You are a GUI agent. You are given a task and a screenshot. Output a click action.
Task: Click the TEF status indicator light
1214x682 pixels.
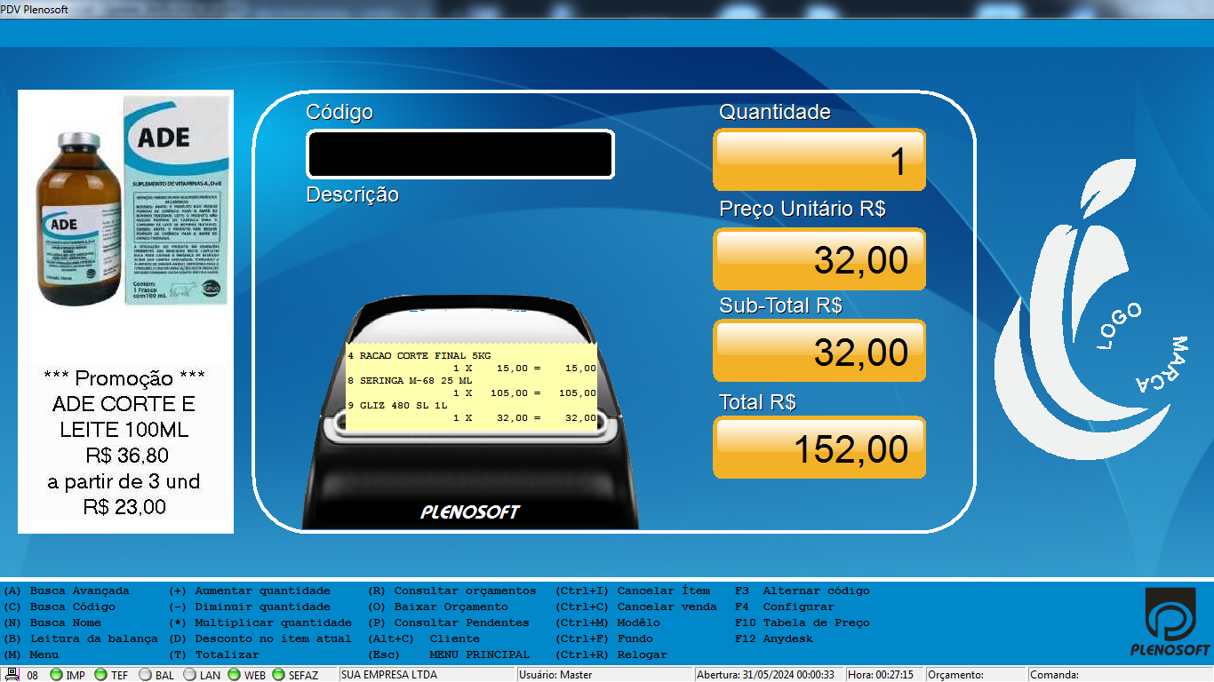click(x=100, y=675)
